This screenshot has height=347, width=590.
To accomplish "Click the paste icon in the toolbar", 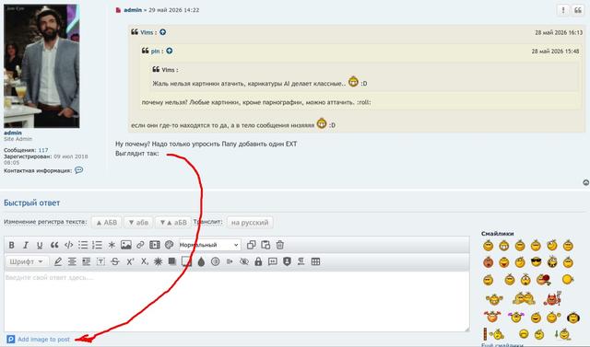I will click(265, 245).
